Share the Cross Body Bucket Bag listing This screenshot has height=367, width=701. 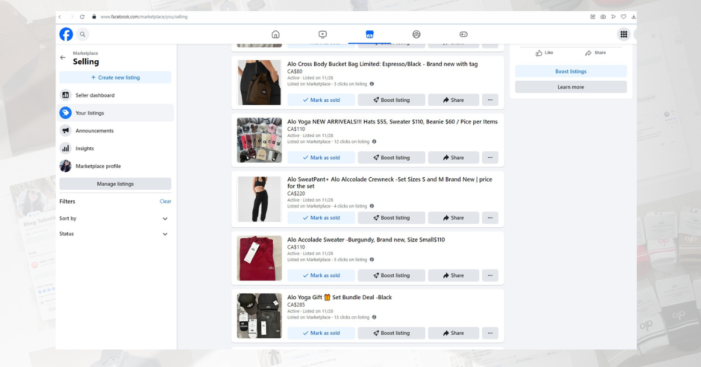click(453, 100)
